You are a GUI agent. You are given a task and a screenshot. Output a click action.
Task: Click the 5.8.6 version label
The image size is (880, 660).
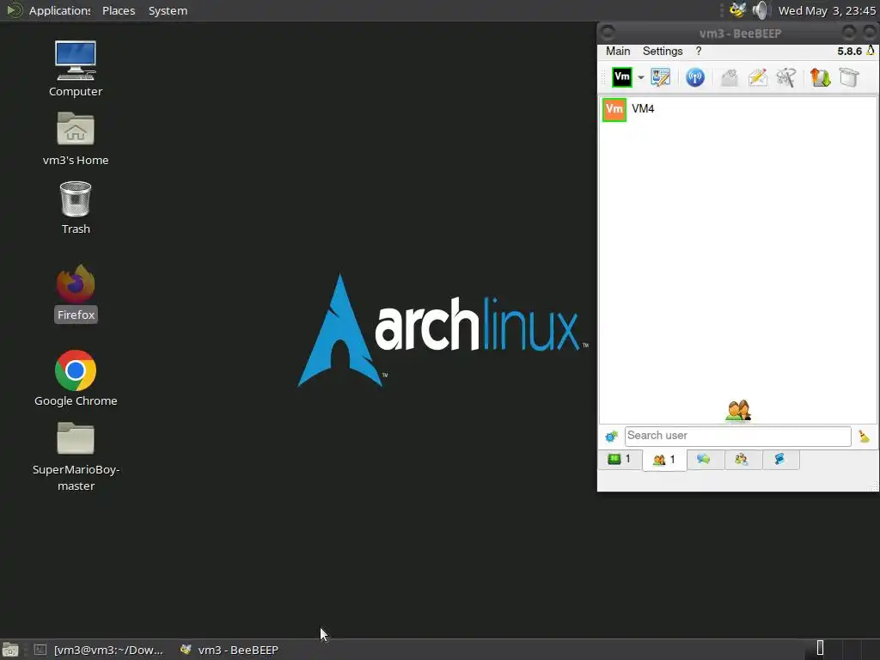(x=849, y=51)
